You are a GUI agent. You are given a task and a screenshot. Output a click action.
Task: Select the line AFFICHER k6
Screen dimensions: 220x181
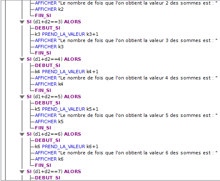point(49,159)
